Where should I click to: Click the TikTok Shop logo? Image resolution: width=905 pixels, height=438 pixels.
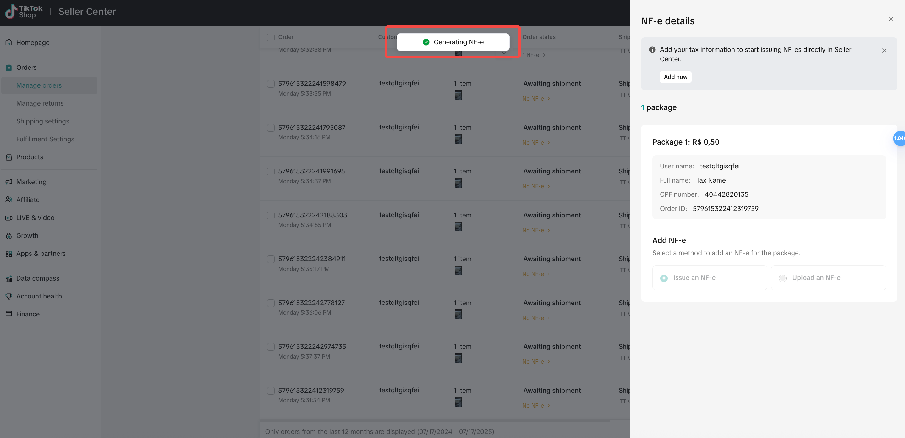[x=24, y=12]
